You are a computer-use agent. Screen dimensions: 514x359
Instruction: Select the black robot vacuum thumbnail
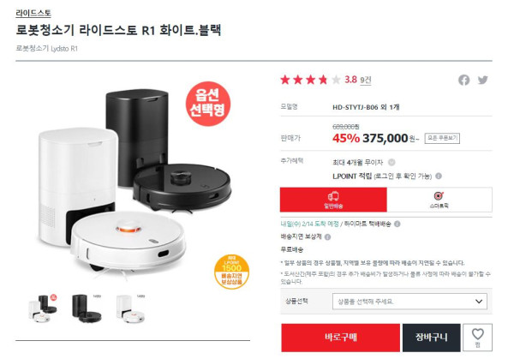[x=87, y=308]
